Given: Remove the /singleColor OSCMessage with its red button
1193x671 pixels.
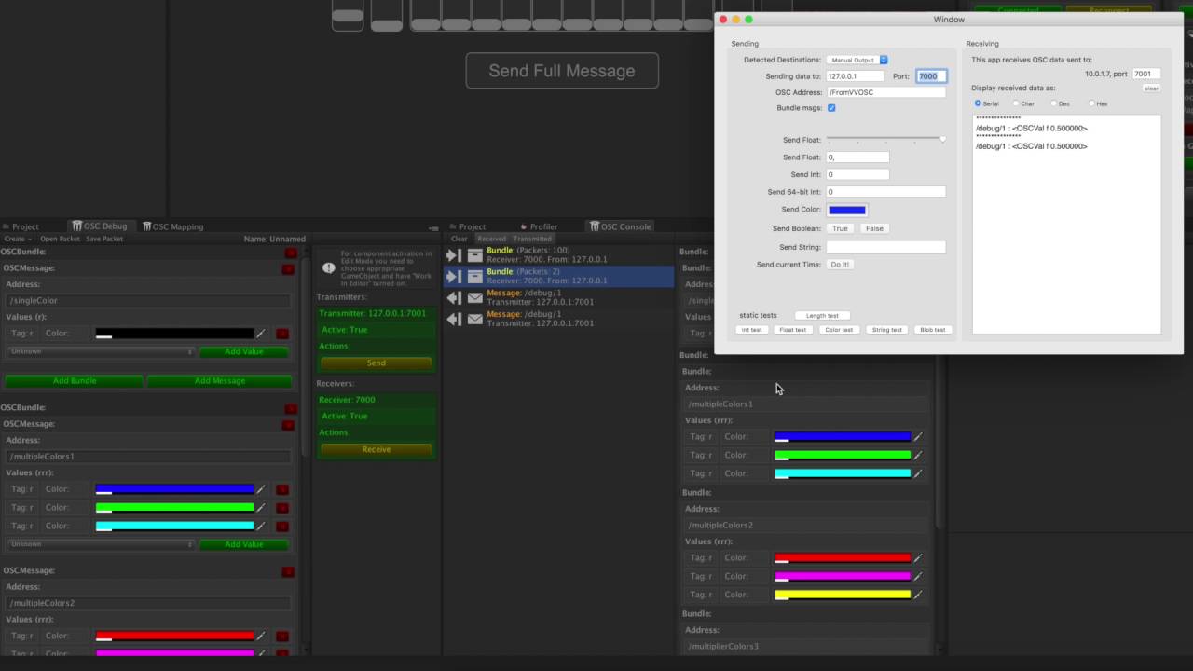Looking at the screenshot, I should [288, 269].
